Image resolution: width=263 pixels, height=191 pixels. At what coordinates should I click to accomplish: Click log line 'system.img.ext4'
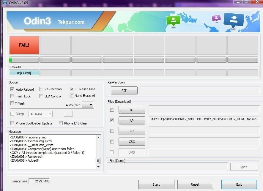point(40,141)
